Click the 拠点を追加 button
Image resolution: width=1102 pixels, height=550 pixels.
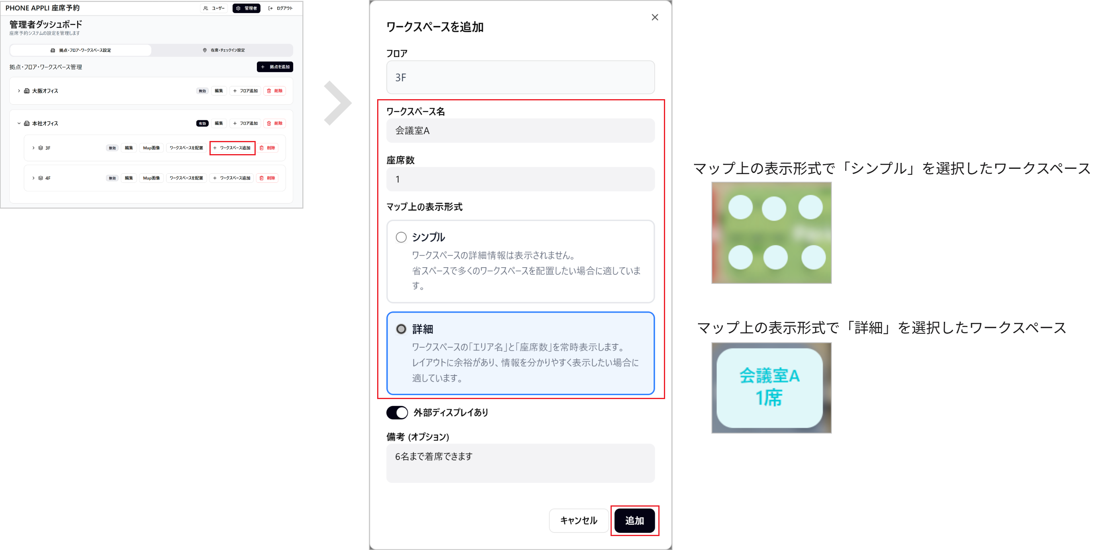click(x=275, y=67)
